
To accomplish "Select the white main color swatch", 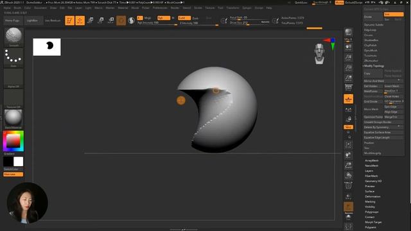I will pos(19,162).
